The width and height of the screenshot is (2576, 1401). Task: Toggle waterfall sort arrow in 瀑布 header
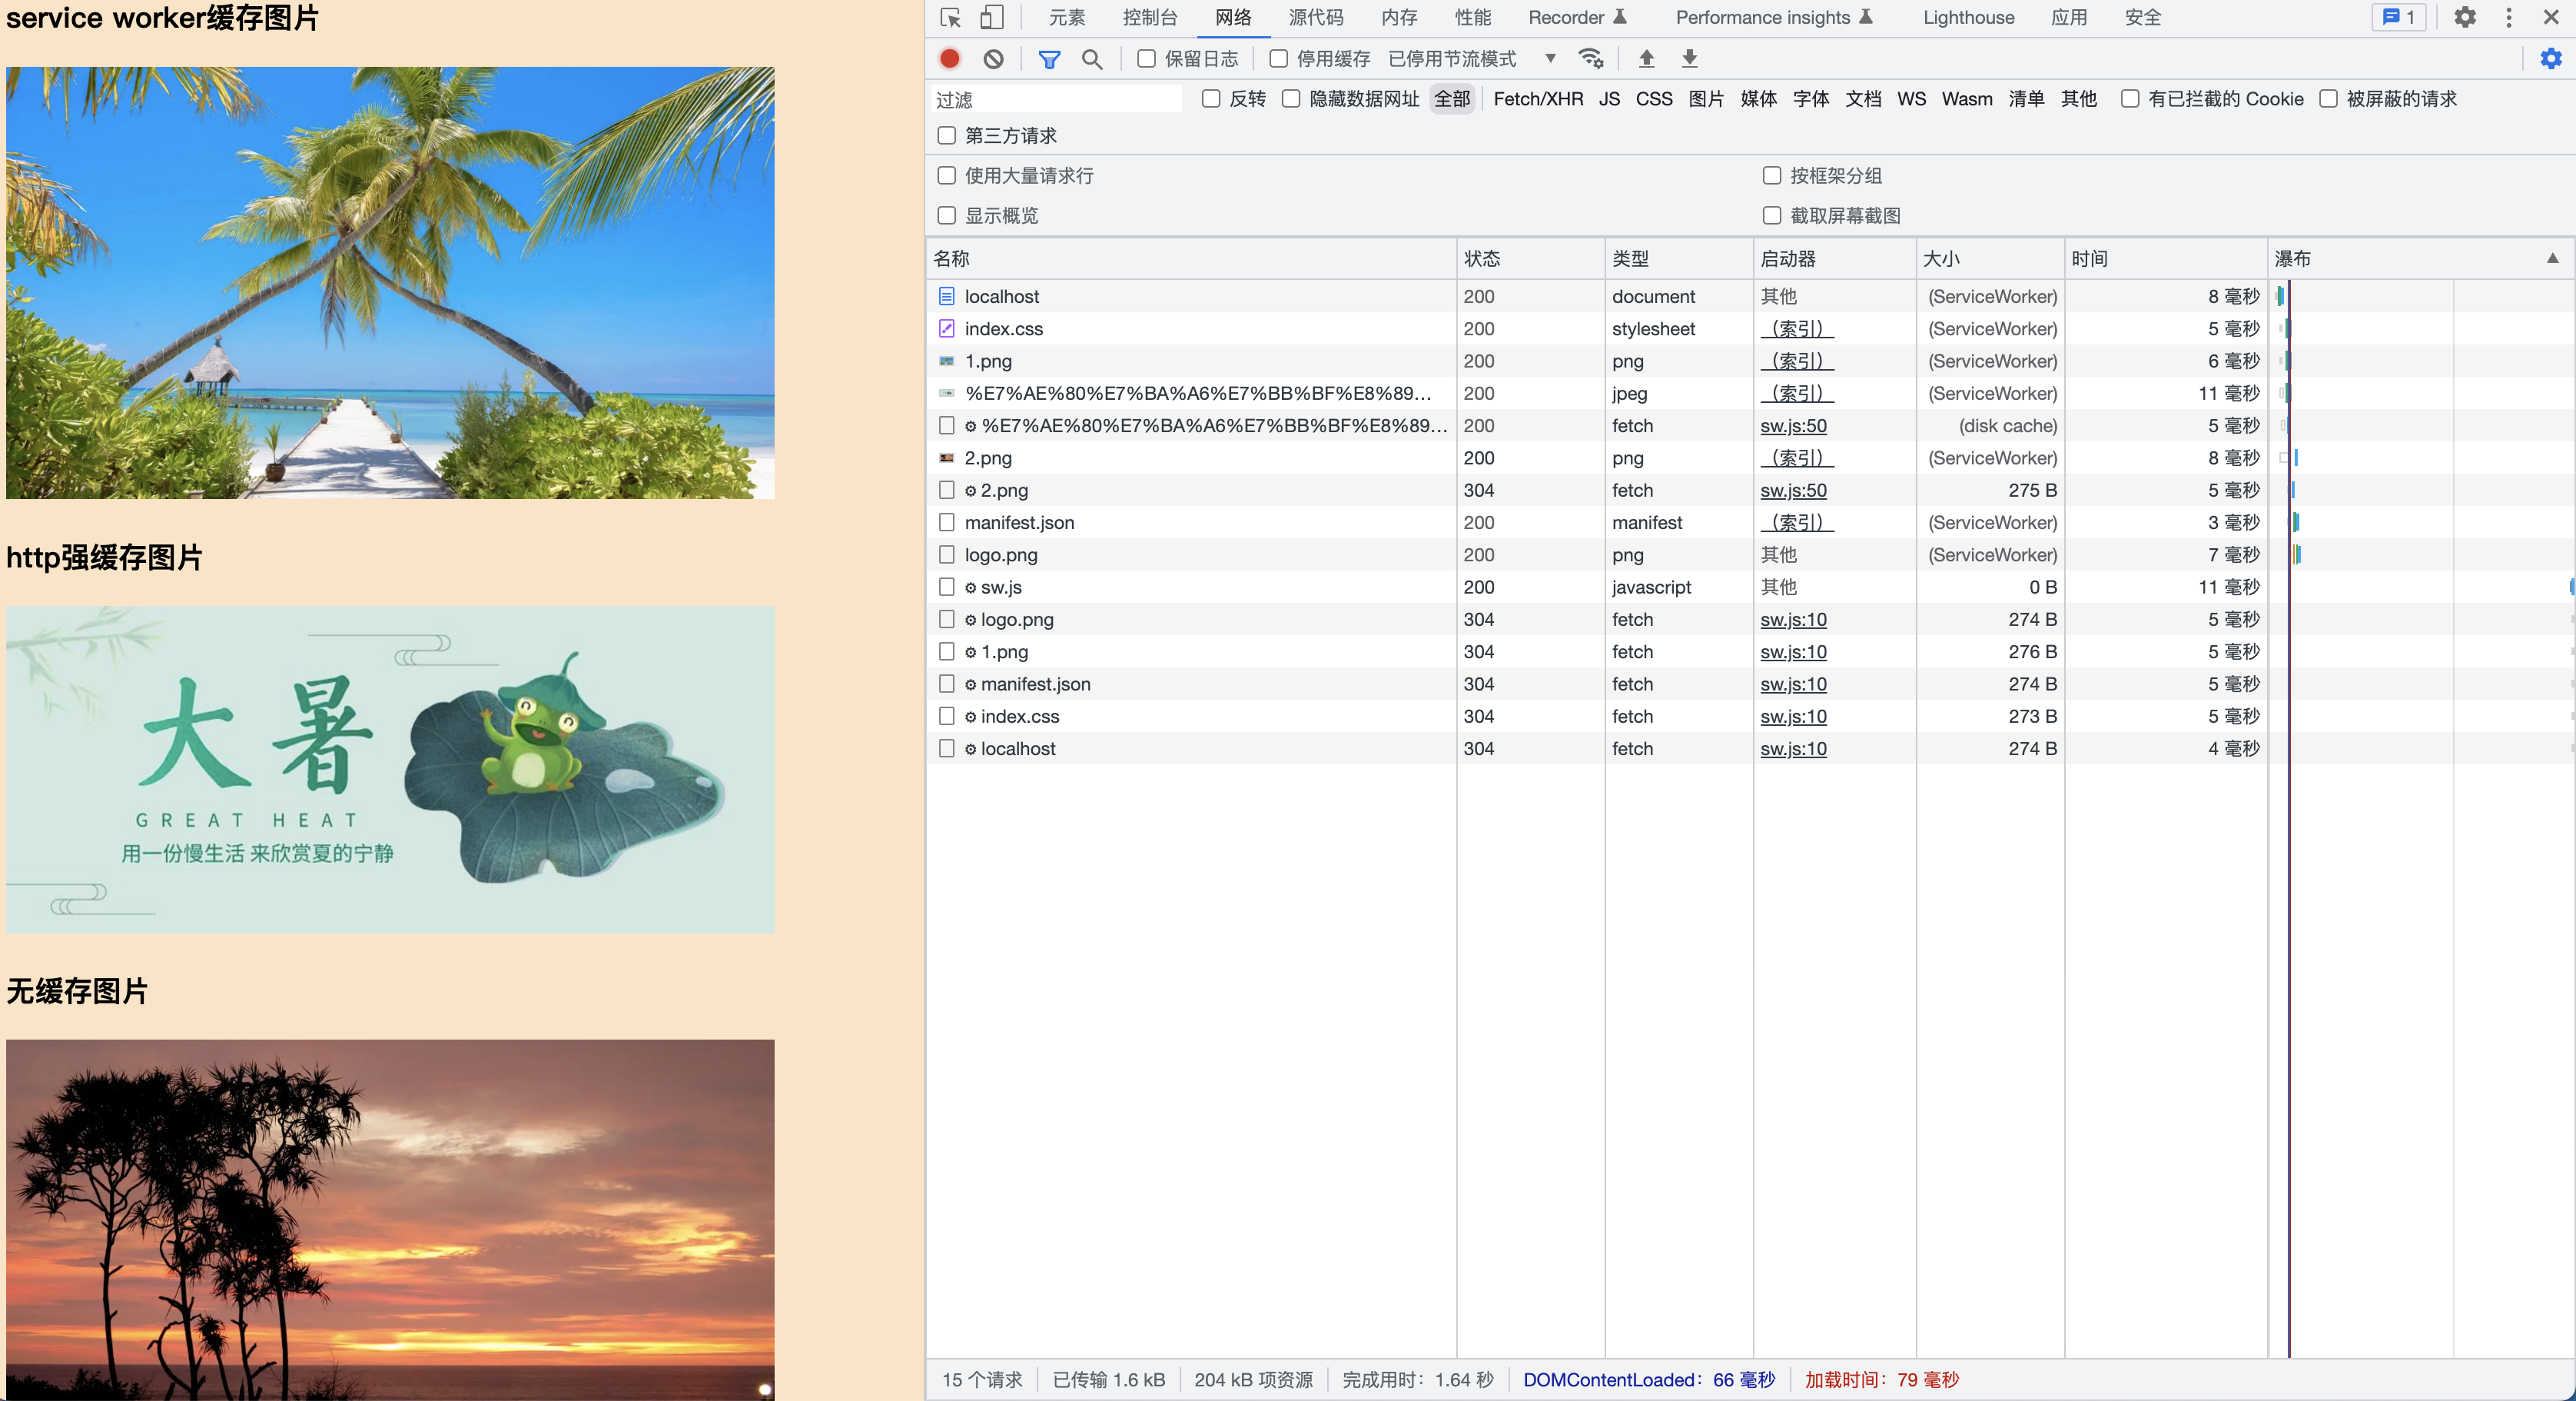click(2552, 258)
